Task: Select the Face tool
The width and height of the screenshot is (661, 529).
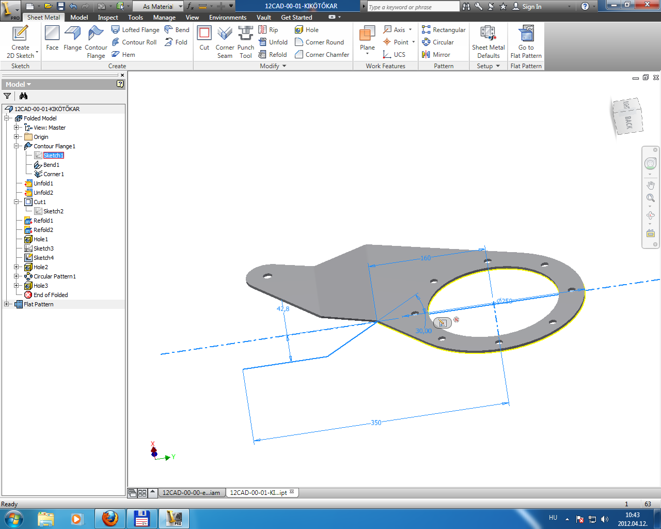Action: [x=52, y=38]
